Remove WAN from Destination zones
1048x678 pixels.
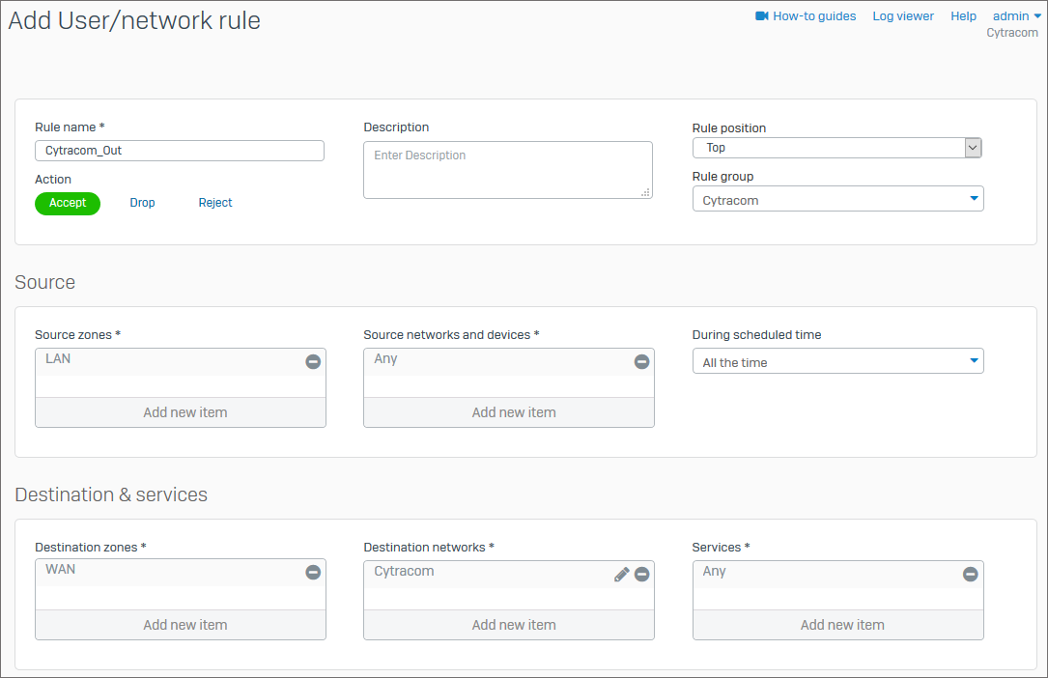313,572
